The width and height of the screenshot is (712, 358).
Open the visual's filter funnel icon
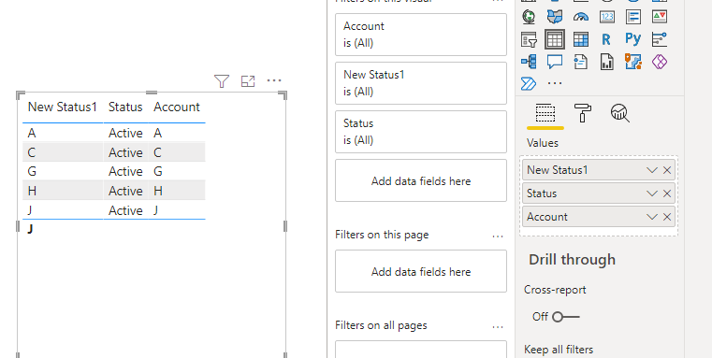pos(222,81)
